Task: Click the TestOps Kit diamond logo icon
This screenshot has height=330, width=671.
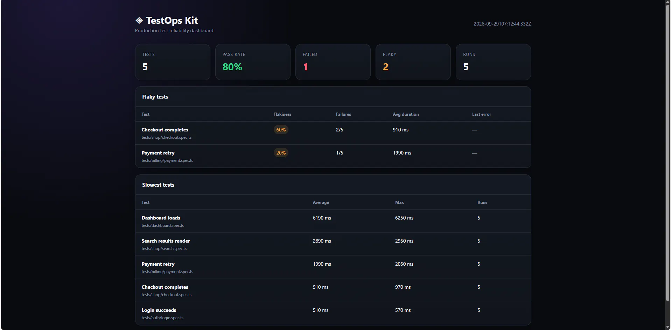Action: tap(139, 21)
